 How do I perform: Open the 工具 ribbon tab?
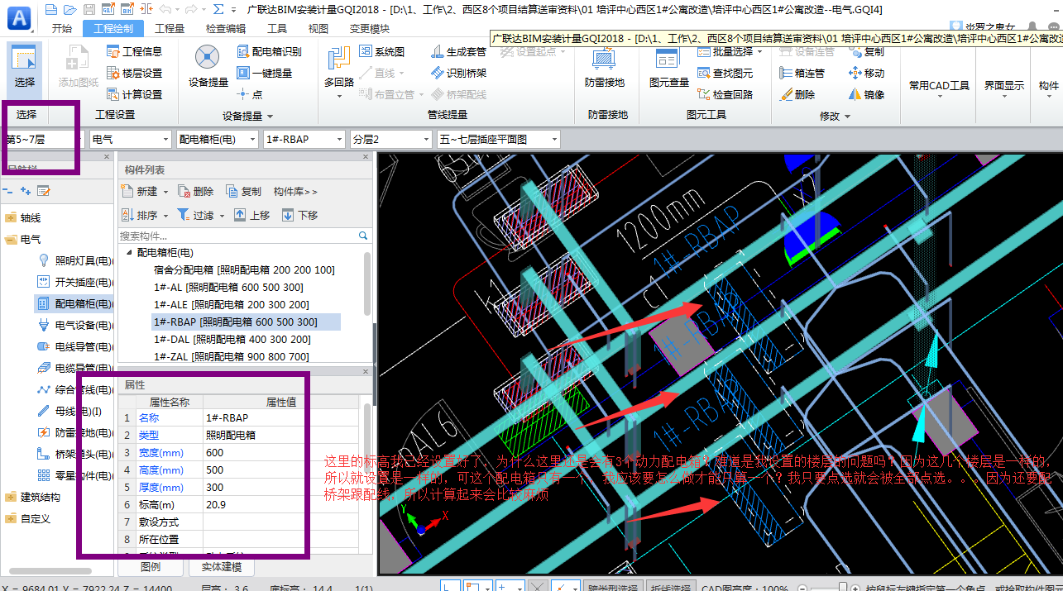click(277, 28)
